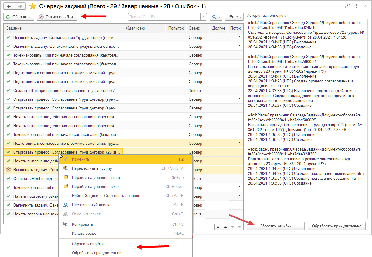Image resolution: width=372 pixels, height=257 pixels.
Task: Choose Сбросить ошибки in the context menu
Action: 126,244
